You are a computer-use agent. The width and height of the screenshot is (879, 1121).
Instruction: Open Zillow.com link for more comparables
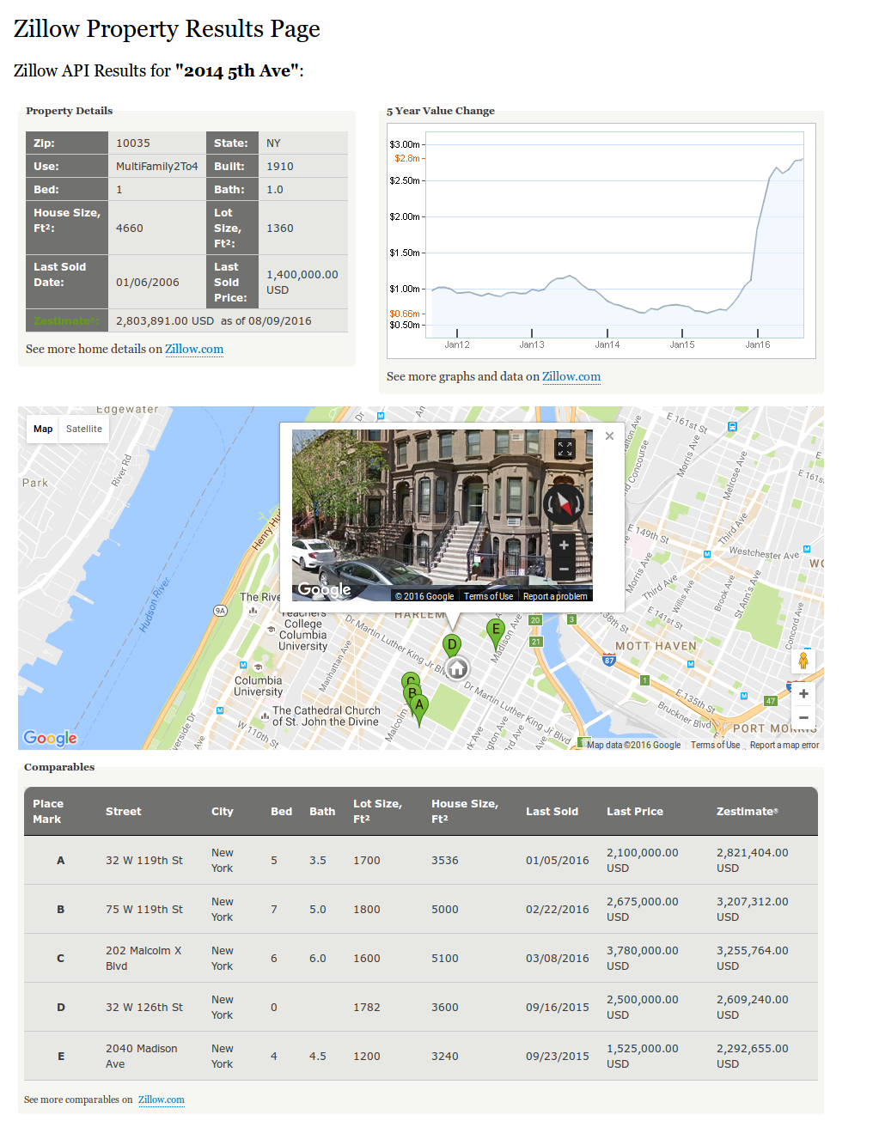[162, 1100]
